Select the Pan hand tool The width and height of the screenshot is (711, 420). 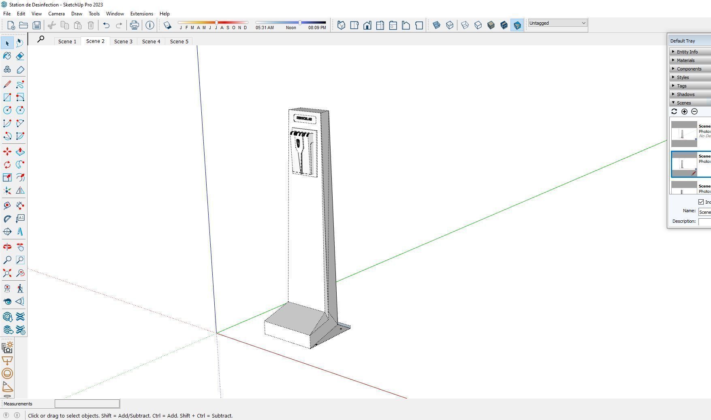click(20, 247)
